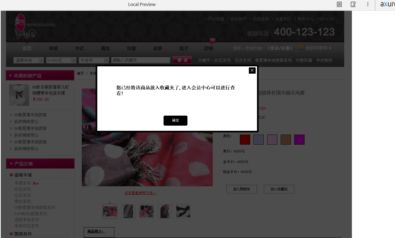Screen dimensions: 395x238
Task: Open the page notes icon in preview toolbar
Action: 339,4
